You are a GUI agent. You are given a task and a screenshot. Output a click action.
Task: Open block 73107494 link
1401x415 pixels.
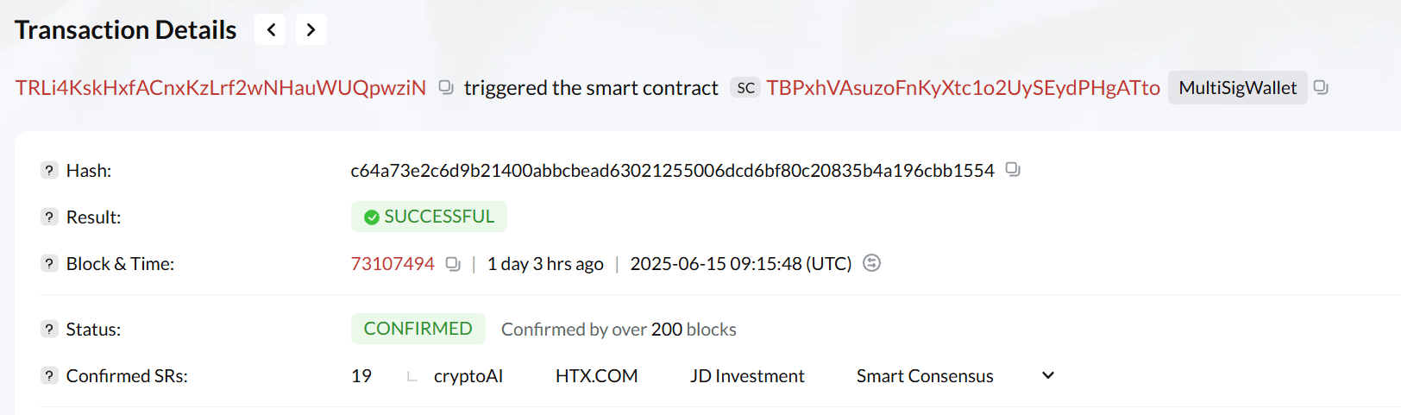point(393,264)
